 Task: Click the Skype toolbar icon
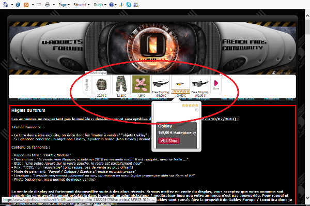[129, 5]
